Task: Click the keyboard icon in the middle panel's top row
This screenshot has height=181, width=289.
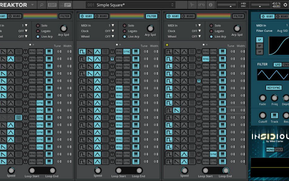Action: point(136,52)
